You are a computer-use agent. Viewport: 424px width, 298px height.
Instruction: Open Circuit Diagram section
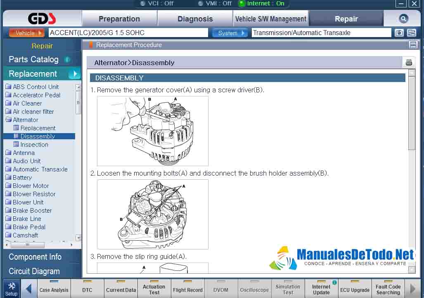tap(34, 271)
